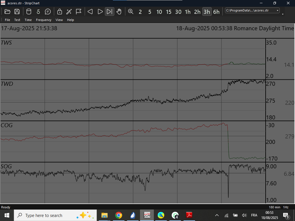Screen dimensions: 295x221
Task: Open the volume control in the tray
Action: click(244, 215)
